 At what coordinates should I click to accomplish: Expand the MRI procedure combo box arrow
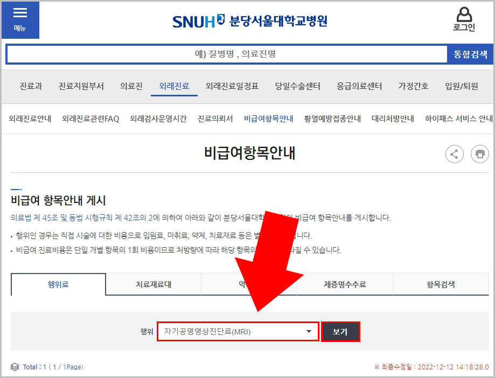click(x=308, y=332)
